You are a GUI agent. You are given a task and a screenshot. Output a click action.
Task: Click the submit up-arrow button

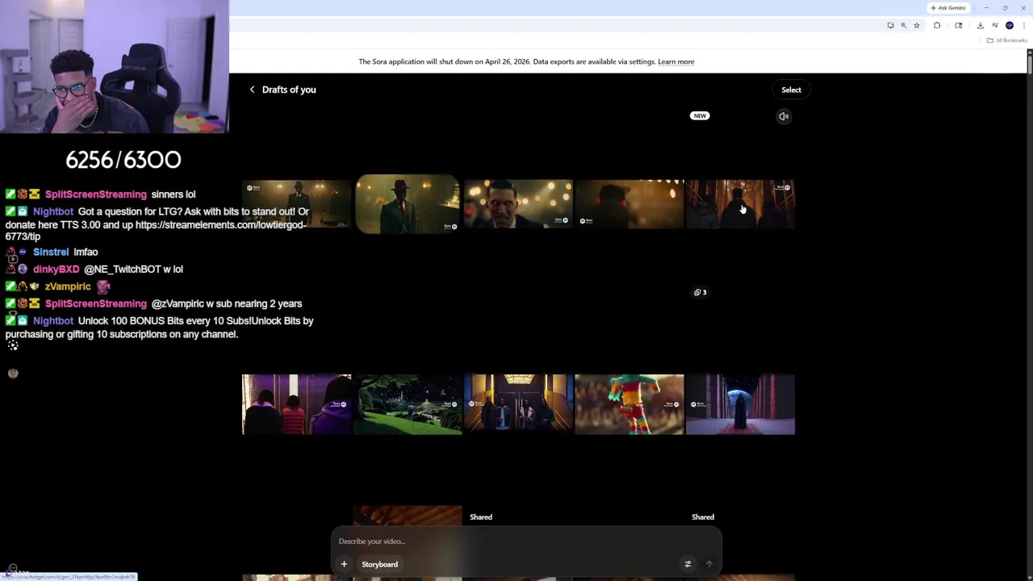tap(709, 564)
